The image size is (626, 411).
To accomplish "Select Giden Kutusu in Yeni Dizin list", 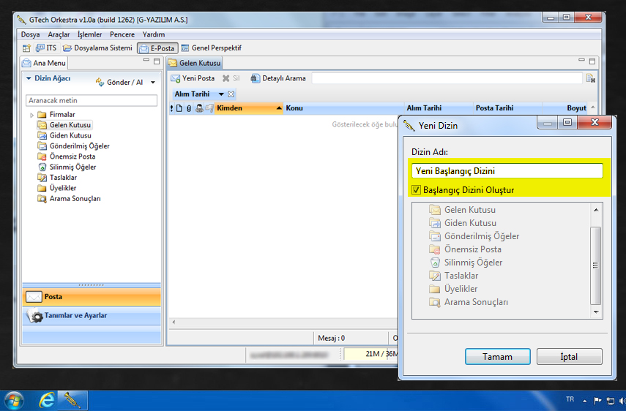I will coord(463,223).
